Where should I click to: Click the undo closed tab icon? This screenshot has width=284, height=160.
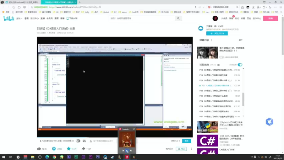click(264, 7)
